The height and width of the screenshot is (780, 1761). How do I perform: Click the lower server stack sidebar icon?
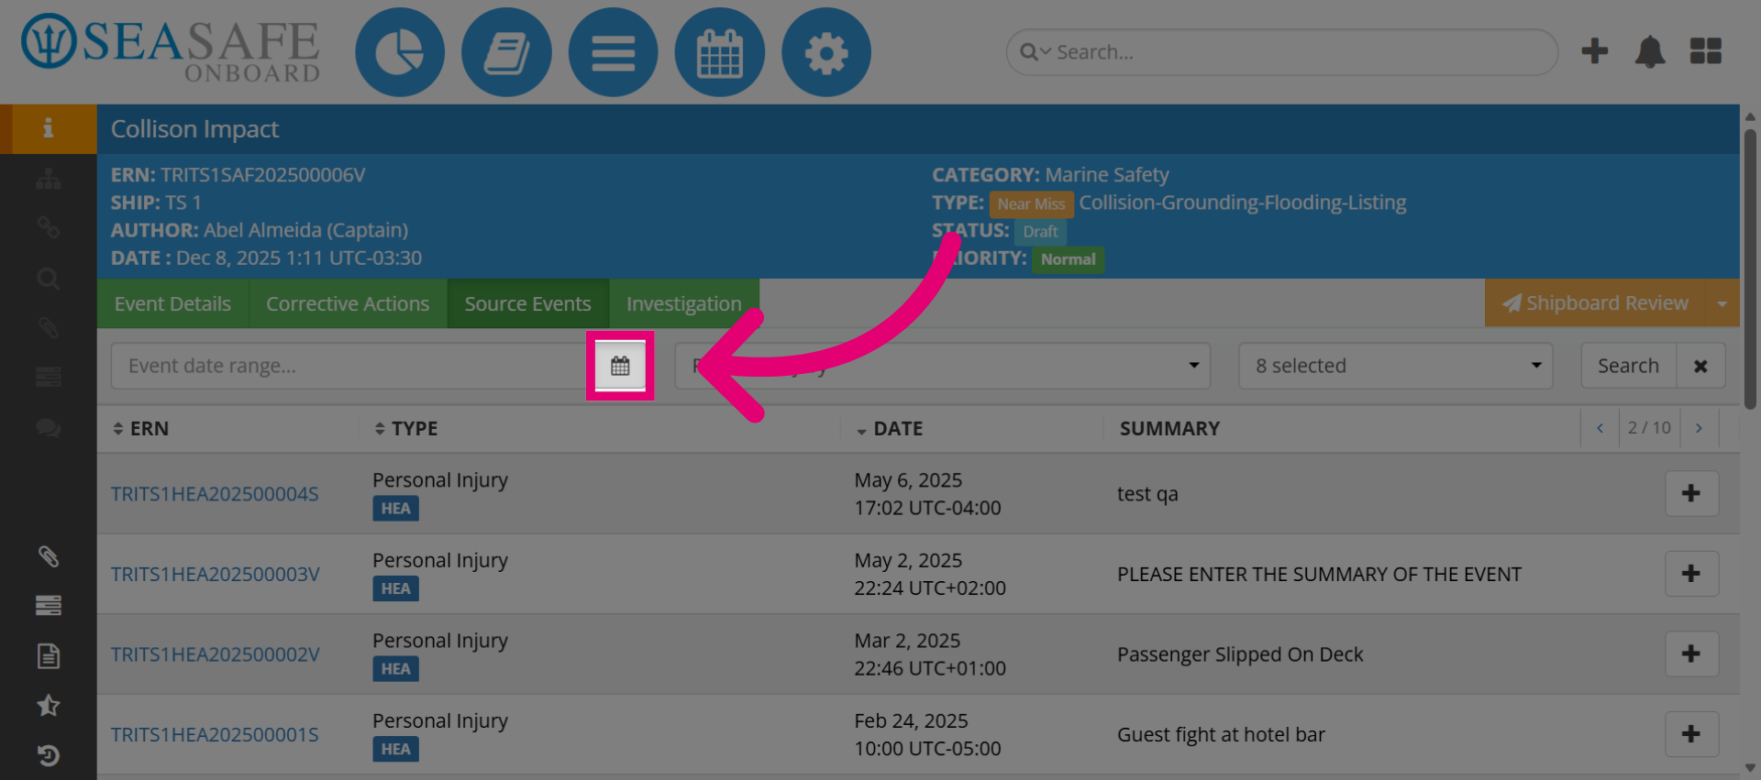(x=48, y=606)
